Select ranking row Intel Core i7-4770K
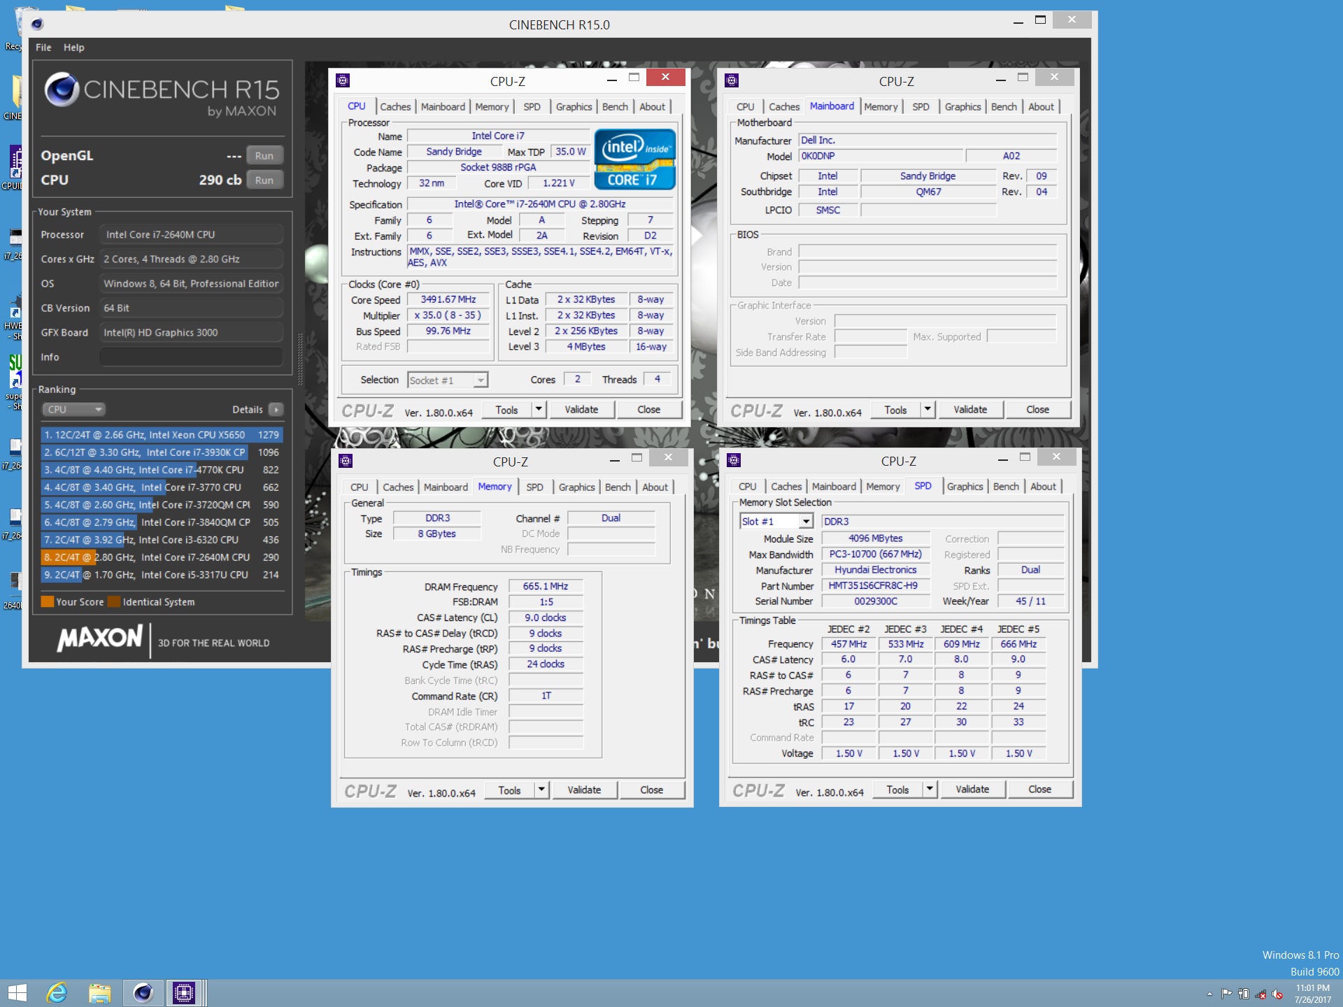1343x1007 pixels. click(162, 469)
